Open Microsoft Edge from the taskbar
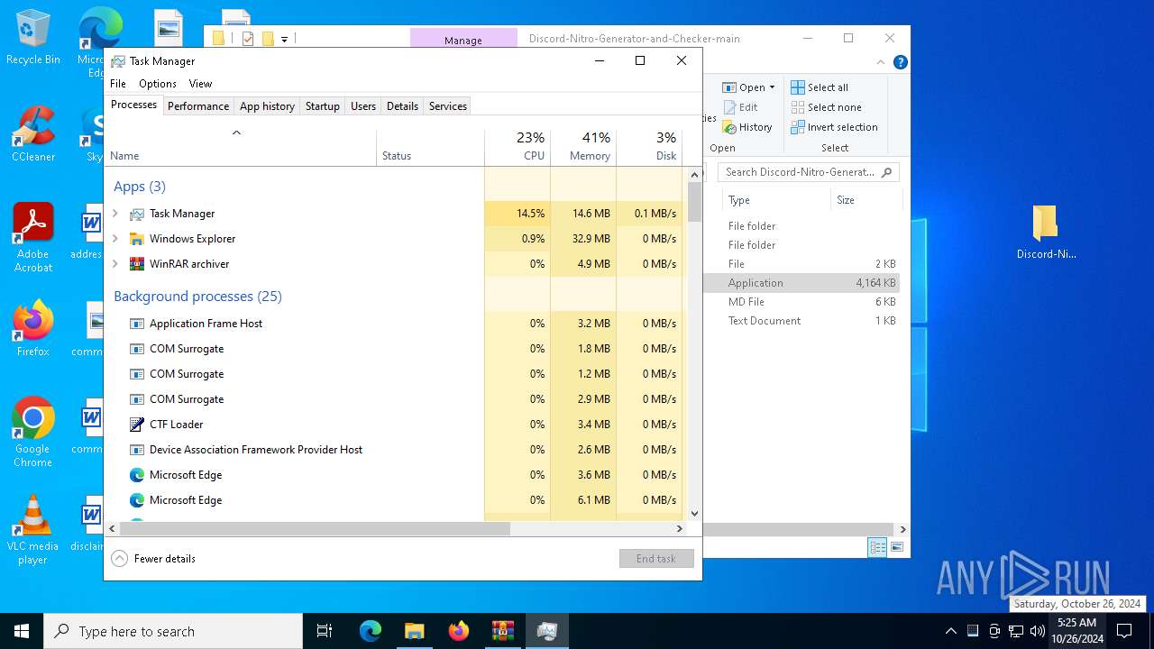 pyautogui.click(x=371, y=631)
